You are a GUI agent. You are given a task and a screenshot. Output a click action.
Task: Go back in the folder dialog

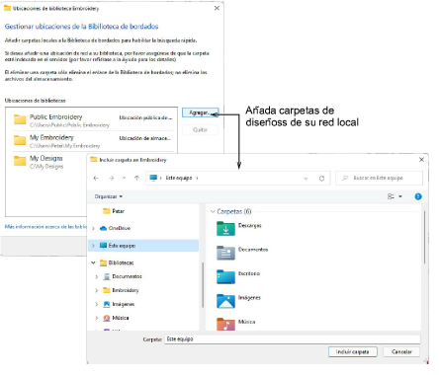click(x=96, y=178)
